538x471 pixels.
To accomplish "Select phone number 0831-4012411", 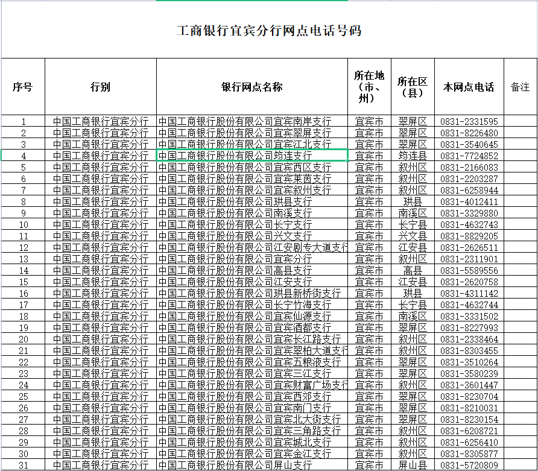I will (x=469, y=201).
